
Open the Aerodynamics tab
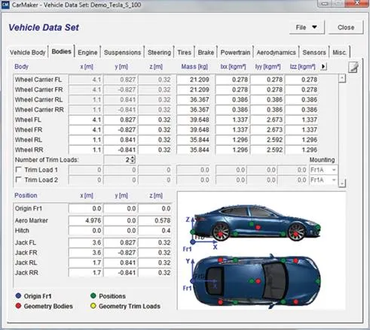(276, 53)
